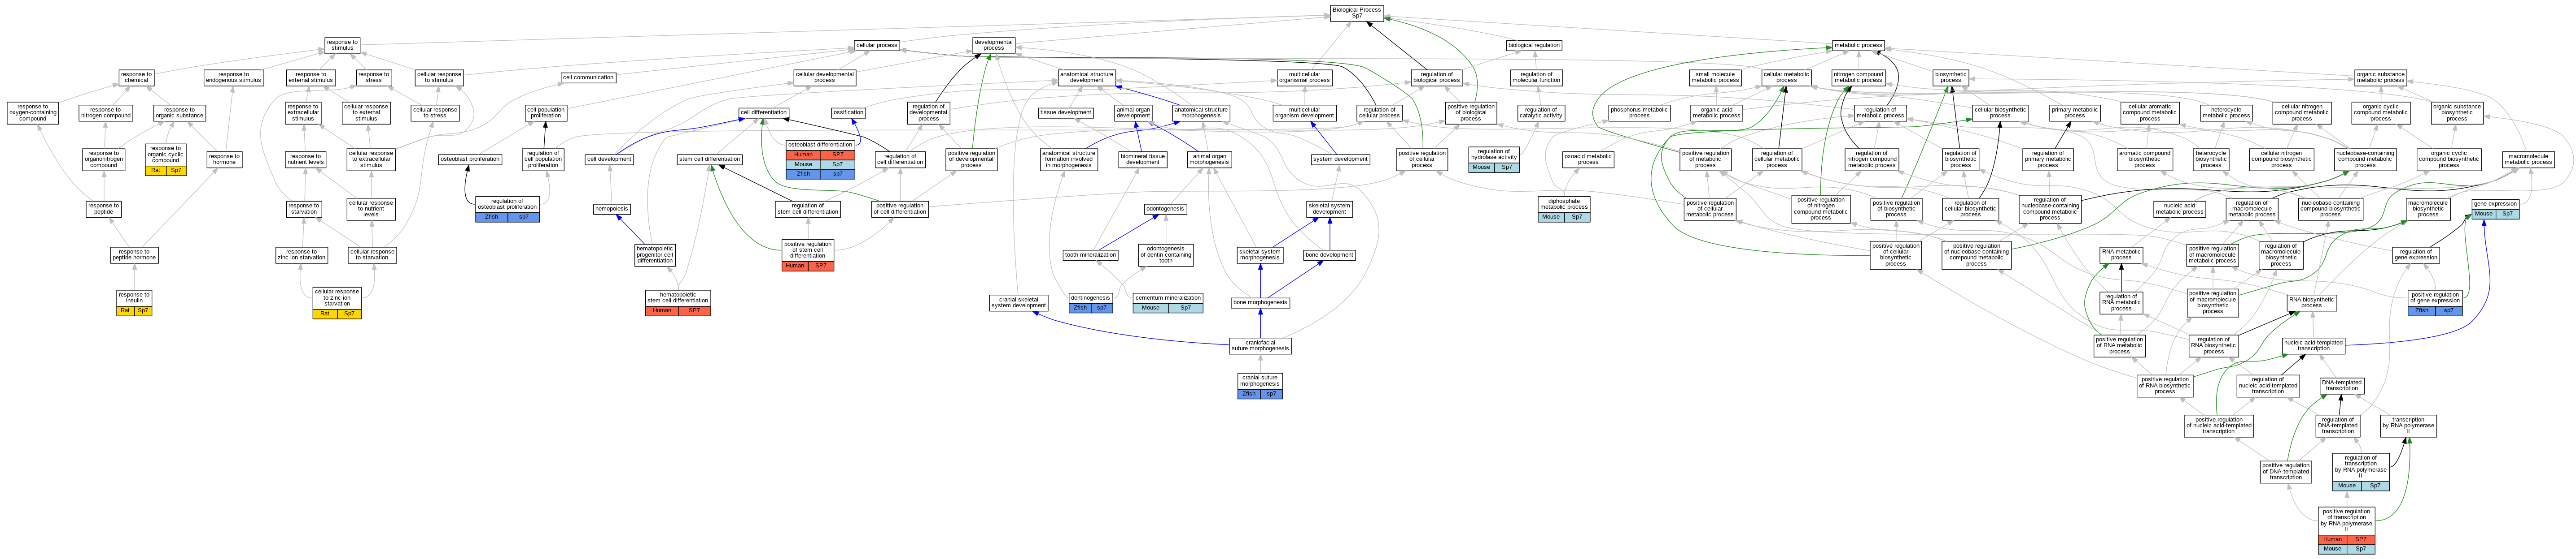This screenshot has width=2576, height=559.
Task: Click 'regulation of hydrolase activity' node label
Action: pos(1494,154)
